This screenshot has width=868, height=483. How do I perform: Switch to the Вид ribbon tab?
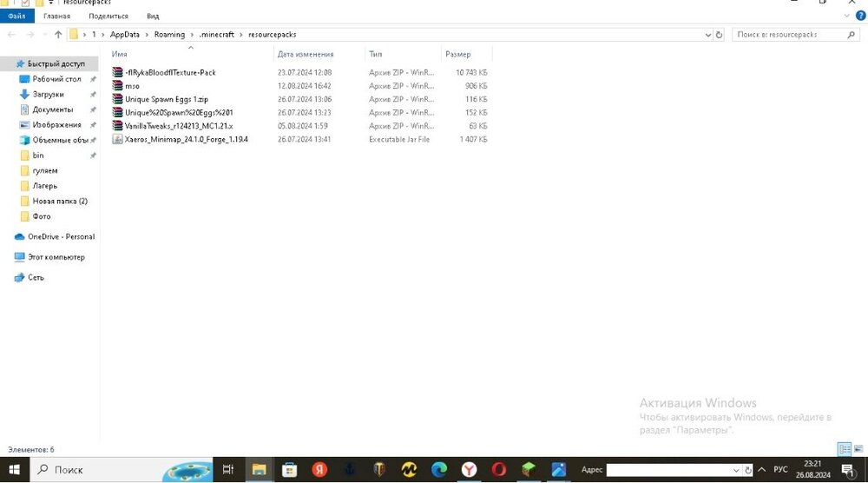click(153, 16)
